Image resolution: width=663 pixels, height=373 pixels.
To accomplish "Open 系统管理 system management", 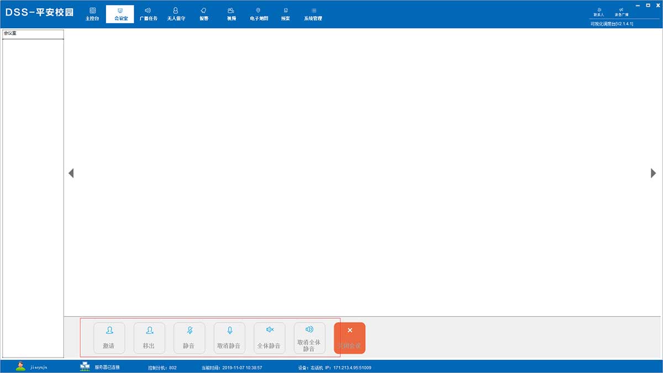I will [313, 14].
